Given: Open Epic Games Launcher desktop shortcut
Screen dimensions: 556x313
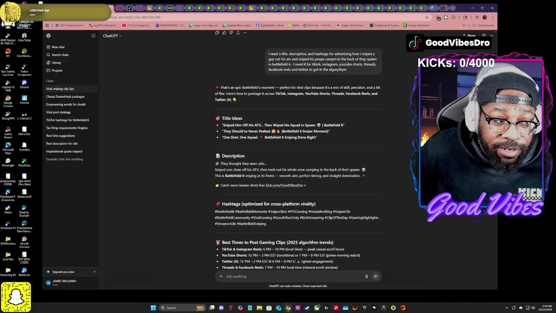Looking at the screenshot, I should (x=8, y=70).
